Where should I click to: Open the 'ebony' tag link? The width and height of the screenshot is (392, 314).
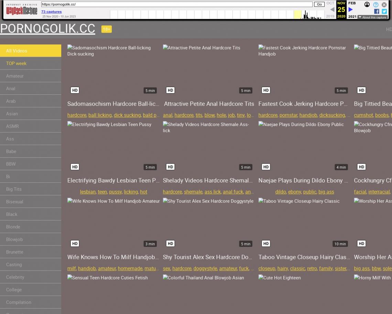click(294, 192)
